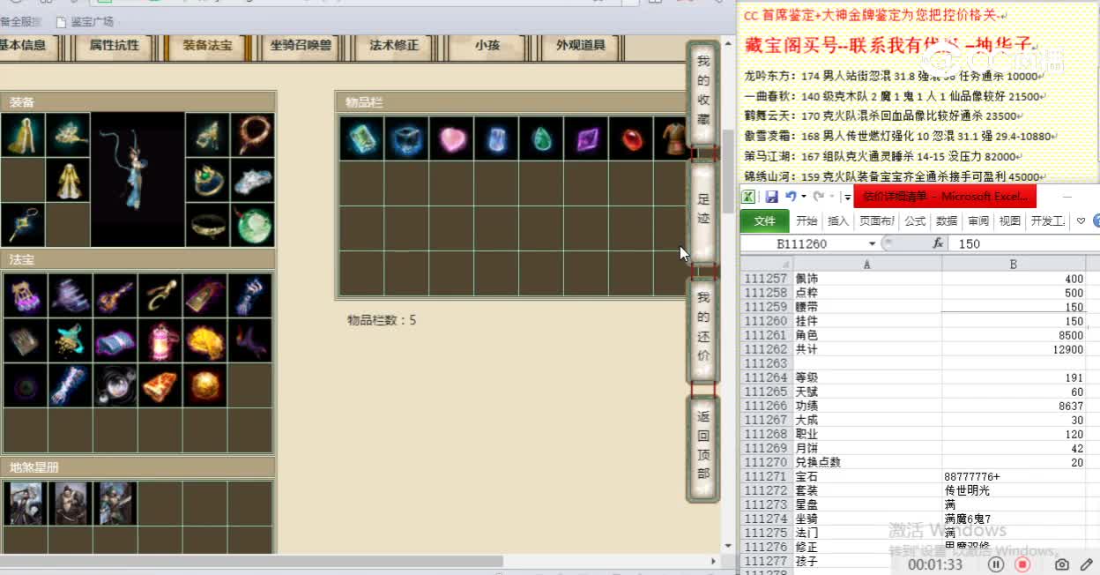Select the red round gem in inventory
This screenshot has height=575, width=1100.
(631, 138)
